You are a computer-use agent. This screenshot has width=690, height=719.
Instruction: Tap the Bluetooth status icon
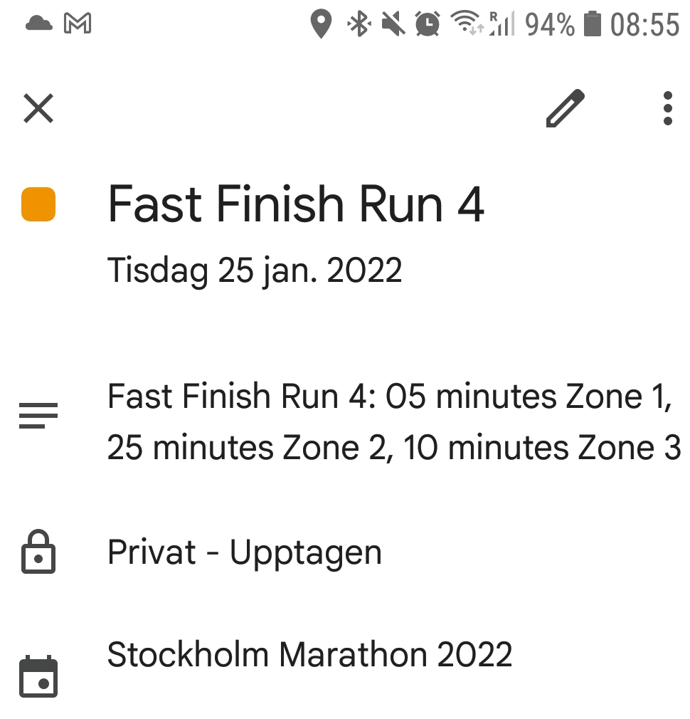tap(359, 25)
